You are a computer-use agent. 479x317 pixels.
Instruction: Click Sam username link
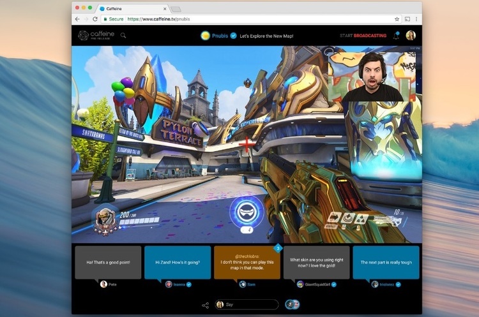(x=252, y=284)
